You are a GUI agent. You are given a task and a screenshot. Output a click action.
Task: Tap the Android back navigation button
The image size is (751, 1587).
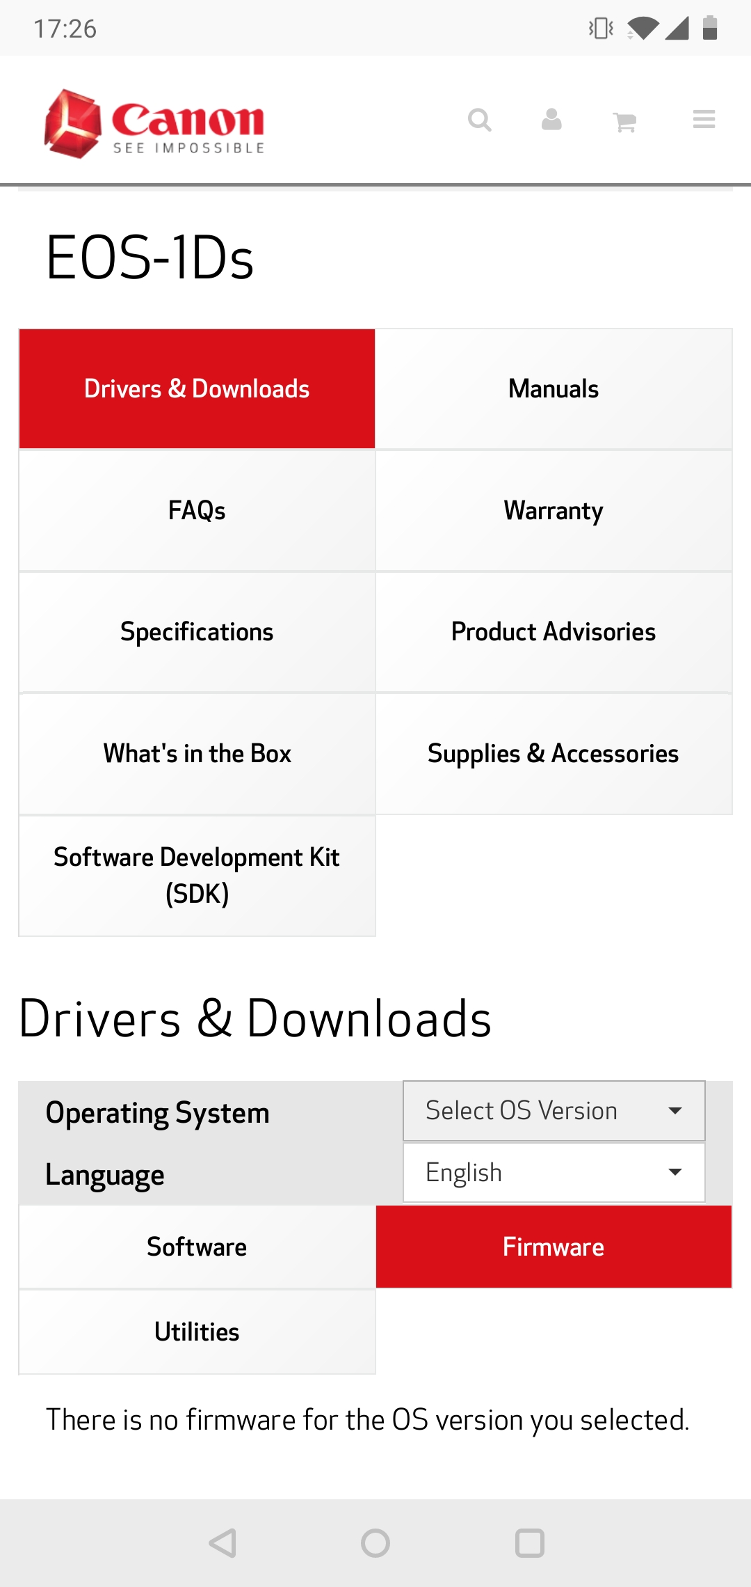(x=221, y=1542)
